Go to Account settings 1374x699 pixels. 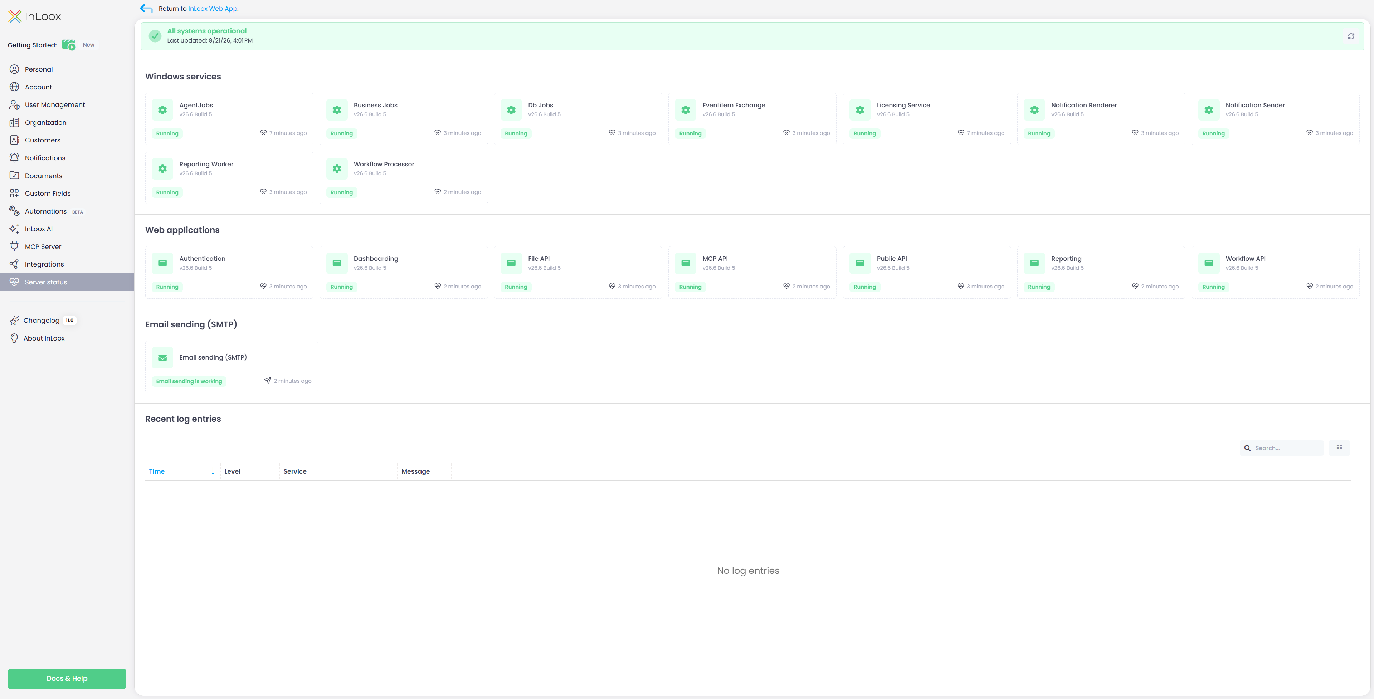coord(67,87)
